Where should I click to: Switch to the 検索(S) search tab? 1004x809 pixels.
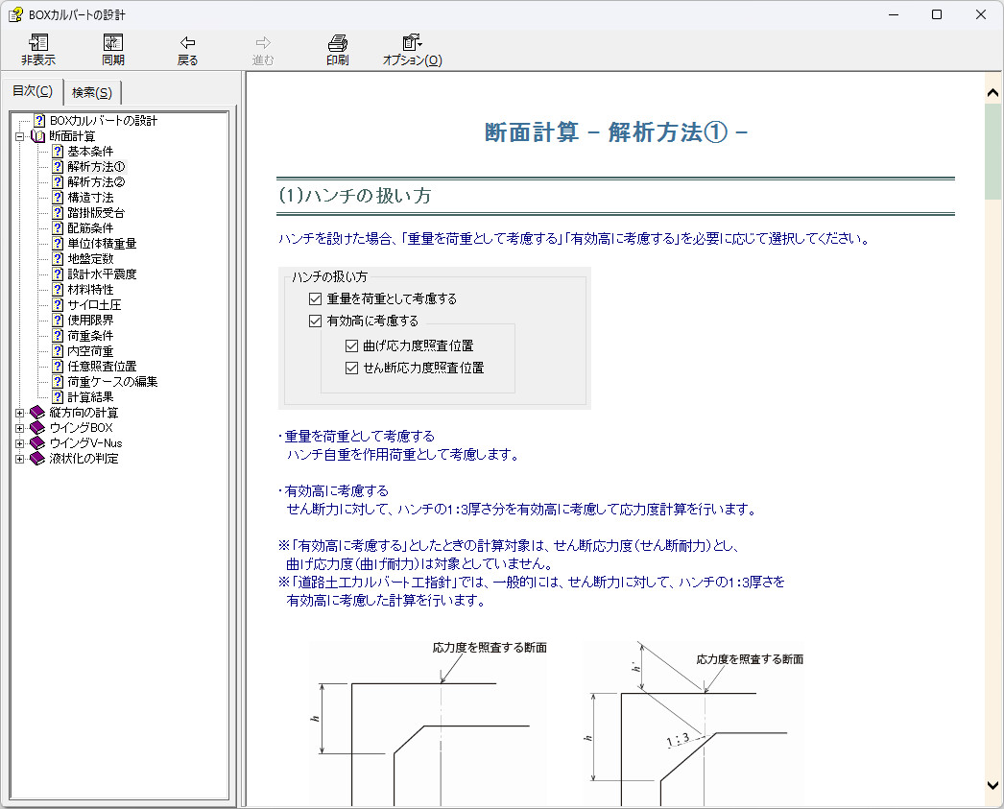pos(92,93)
